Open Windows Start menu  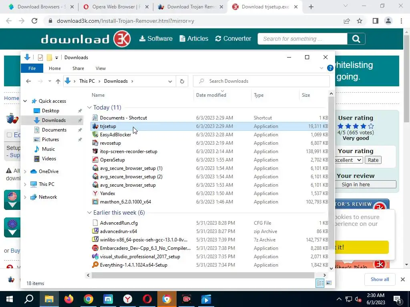pos(10,299)
